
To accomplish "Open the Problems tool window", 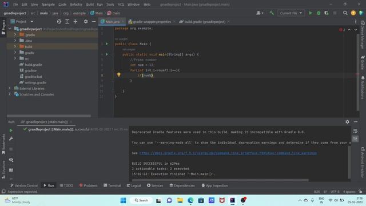I will 88,185.
